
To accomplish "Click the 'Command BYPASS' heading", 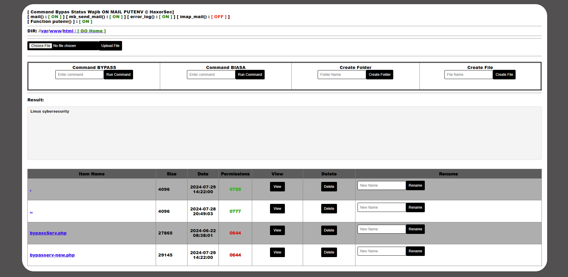I will [94, 67].
